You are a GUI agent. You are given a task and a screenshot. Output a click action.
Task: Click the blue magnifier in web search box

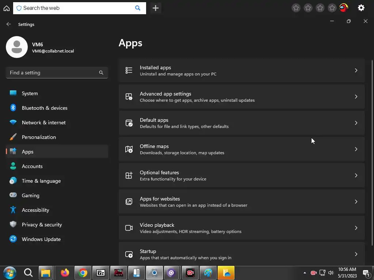pyautogui.click(x=138, y=8)
